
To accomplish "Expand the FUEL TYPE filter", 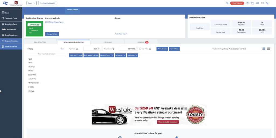I will click(x=32, y=79).
